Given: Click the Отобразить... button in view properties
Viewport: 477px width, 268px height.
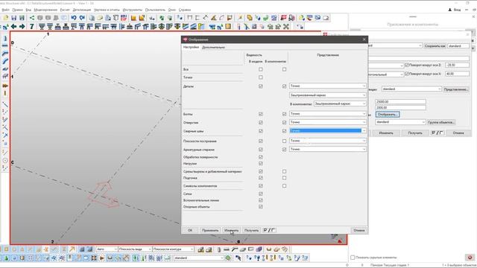Looking at the screenshot, I should coord(388,115).
